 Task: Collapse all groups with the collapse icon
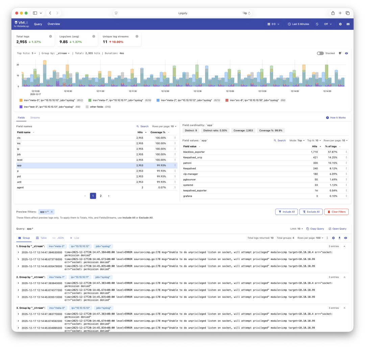tap(327, 238)
